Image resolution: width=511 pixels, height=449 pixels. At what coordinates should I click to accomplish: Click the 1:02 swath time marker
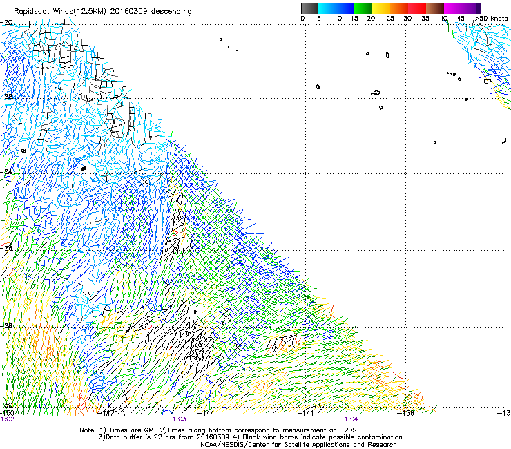[x=7, y=419]
